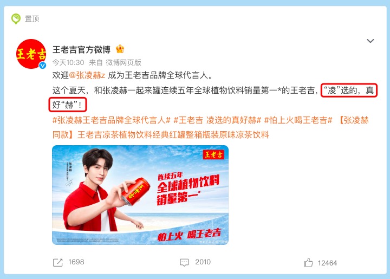This screenshot has width=390, height=279.
Task: Click the post timestamp 今天10:30
Action: tap(68, 62)
